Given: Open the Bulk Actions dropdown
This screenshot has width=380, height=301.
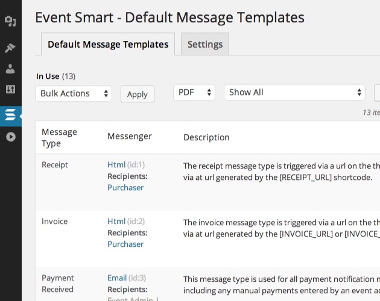Looking at the screenshot, I should click(74, 93).
